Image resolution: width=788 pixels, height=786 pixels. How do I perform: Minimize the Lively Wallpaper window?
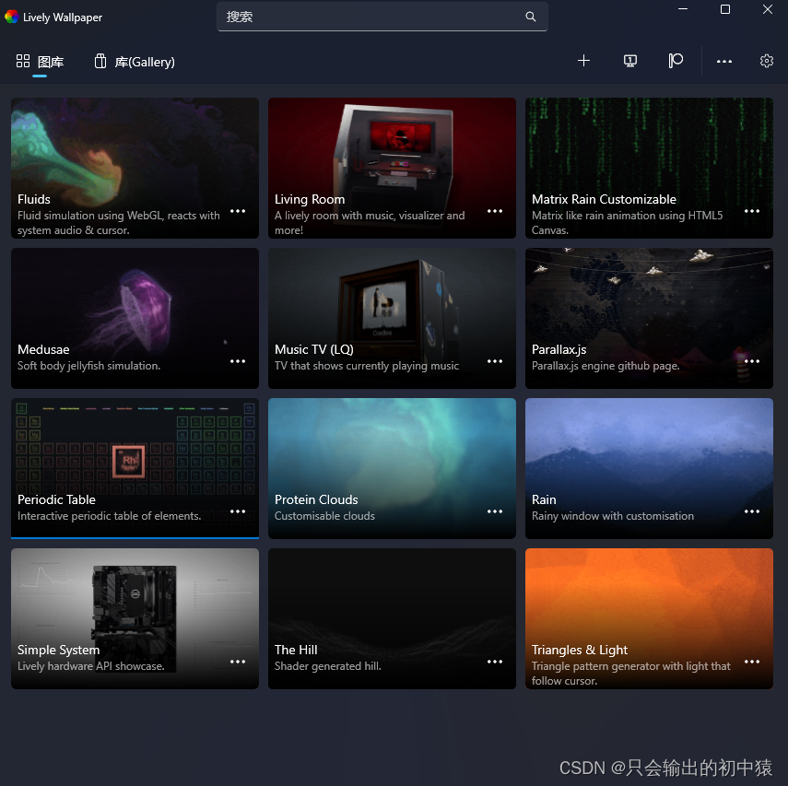click(x=682, y=9)
